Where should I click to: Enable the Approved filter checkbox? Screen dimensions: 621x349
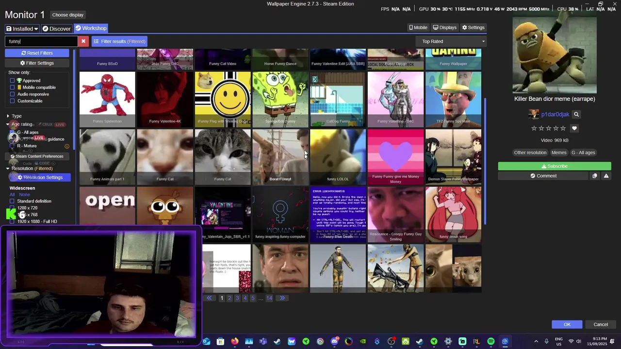[13, 80]
